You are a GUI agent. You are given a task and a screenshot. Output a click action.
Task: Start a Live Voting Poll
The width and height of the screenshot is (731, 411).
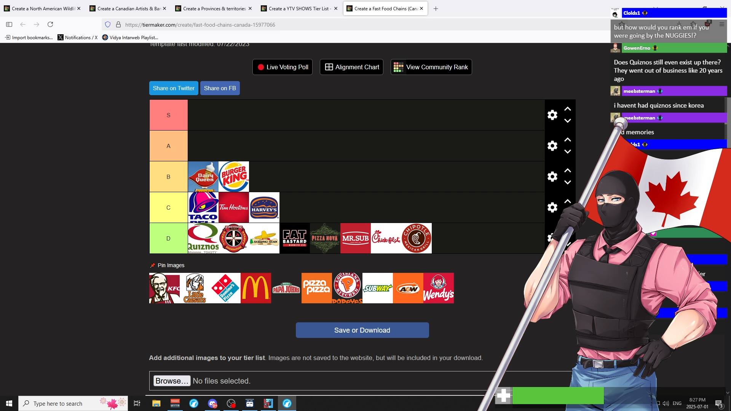(x=283, y=67)
